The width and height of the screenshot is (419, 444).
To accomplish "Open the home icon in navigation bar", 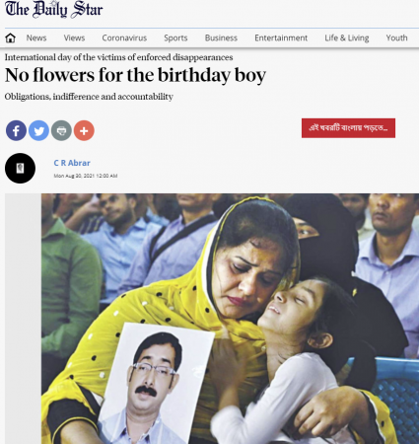I will (x=10, y=37).
